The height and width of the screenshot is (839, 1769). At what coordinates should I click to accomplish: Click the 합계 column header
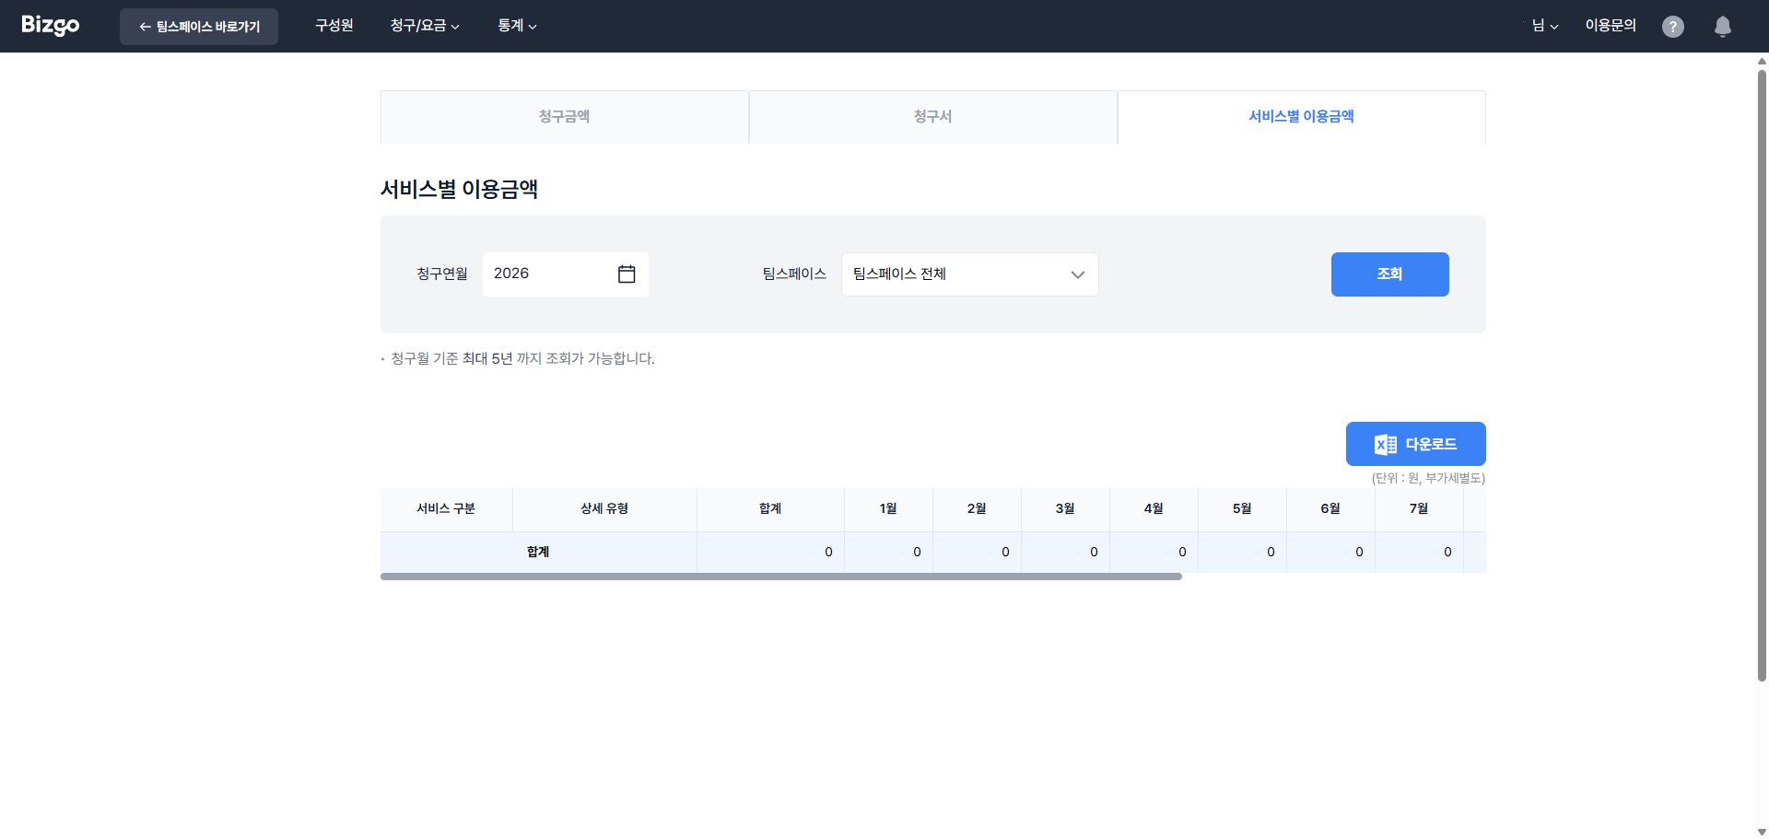coord(770,509)
